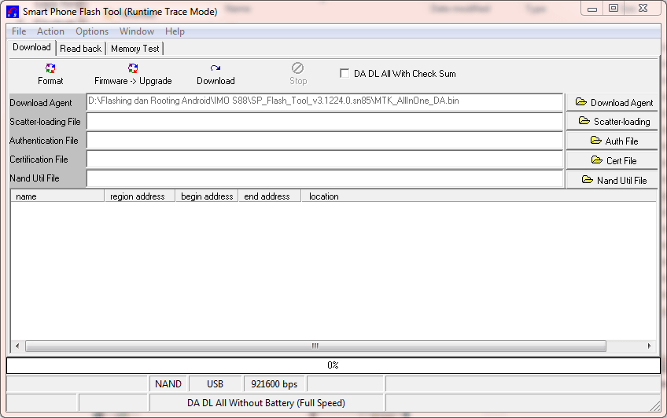The image size is (667, 418).
Task: Click the Nand Util File button
Action: click(x=612, y=180)
